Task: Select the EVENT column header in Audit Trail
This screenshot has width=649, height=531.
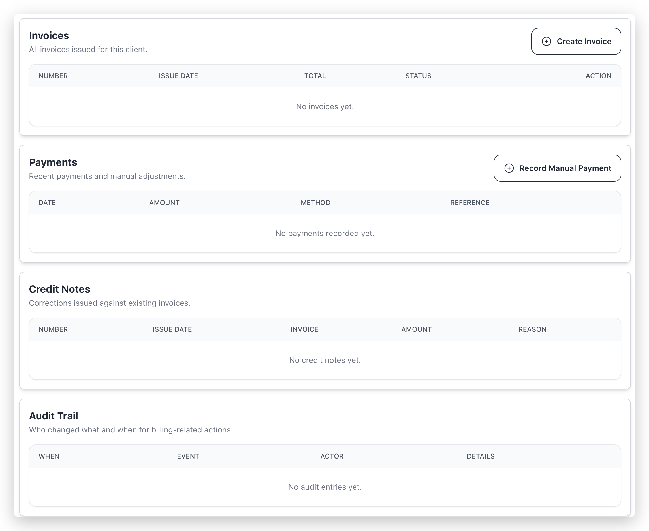Action: [x=188, y=456]
